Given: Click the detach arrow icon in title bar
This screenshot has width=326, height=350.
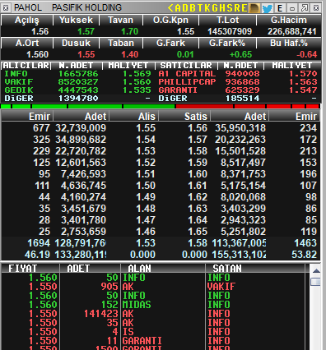Looking at the screenshot, I should pos(304,8).
